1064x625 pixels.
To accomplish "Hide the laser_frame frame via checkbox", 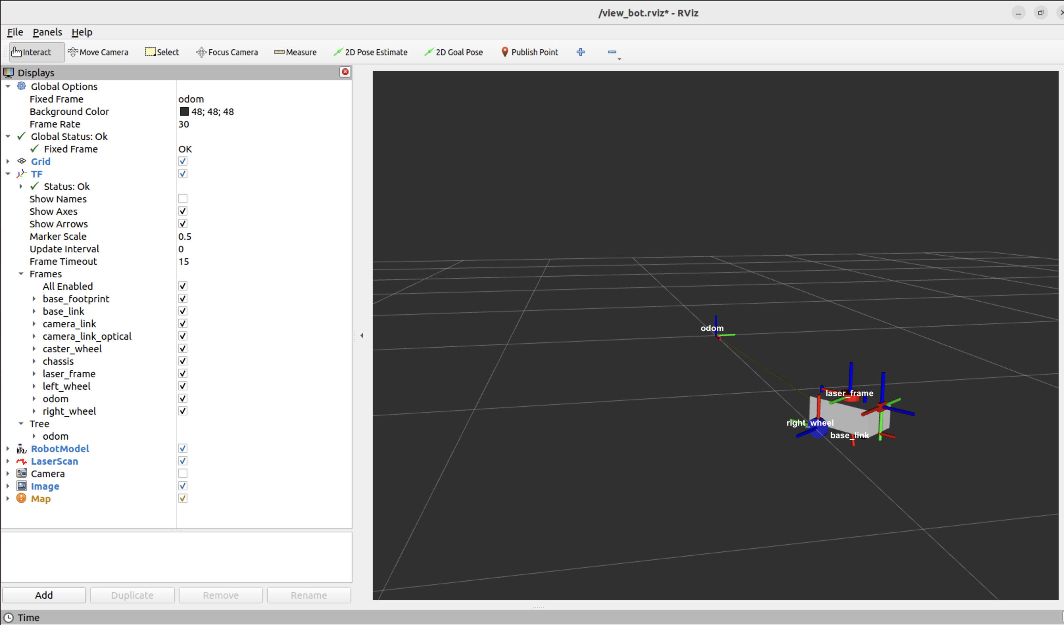I will (x=183, y=374).
